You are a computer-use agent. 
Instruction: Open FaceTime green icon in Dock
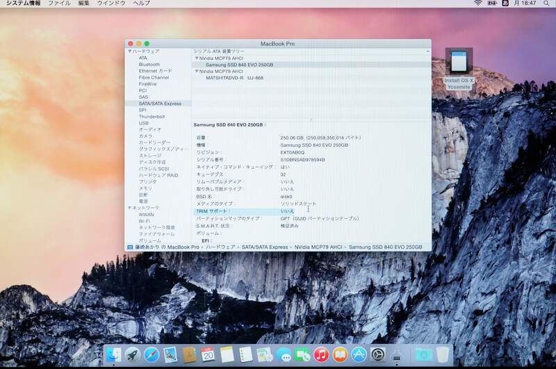click(x=302, y=354)
